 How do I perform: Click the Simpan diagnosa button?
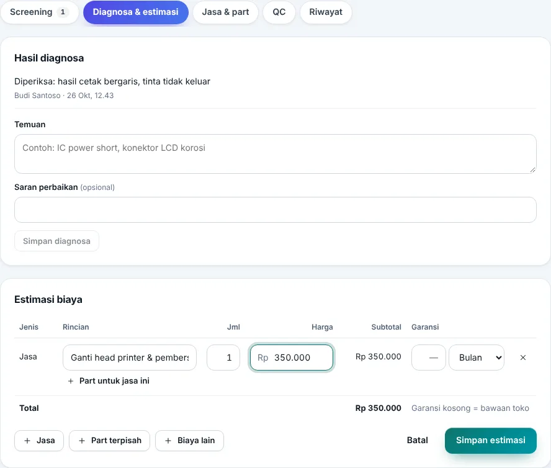[x=56, y=241]
